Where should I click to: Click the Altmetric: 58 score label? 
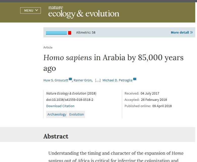[x=86, y=32]
